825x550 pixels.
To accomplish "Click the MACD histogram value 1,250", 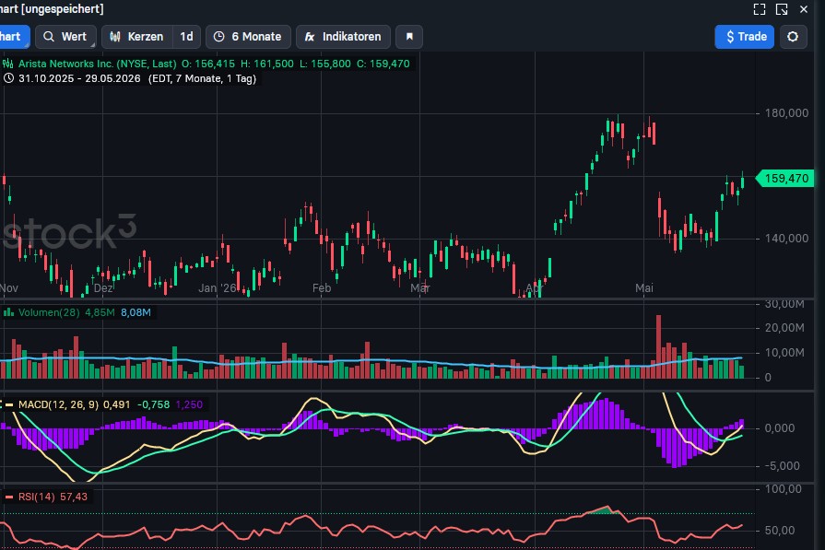I will [x=189, y=404].
